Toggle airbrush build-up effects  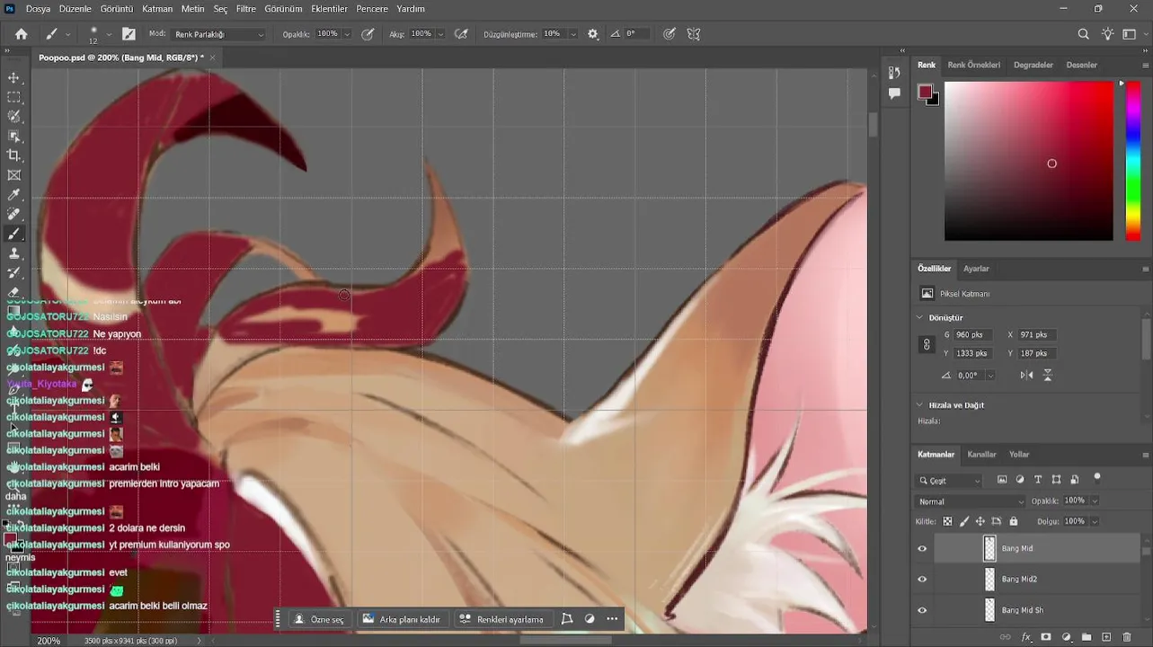click(461, 34)
